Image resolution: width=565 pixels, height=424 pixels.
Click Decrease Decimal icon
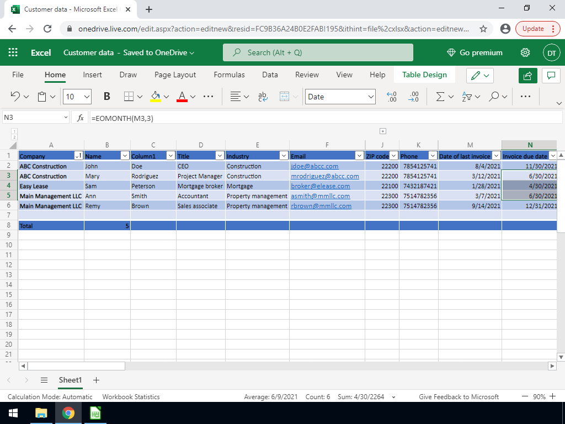[x=413, y=96]
